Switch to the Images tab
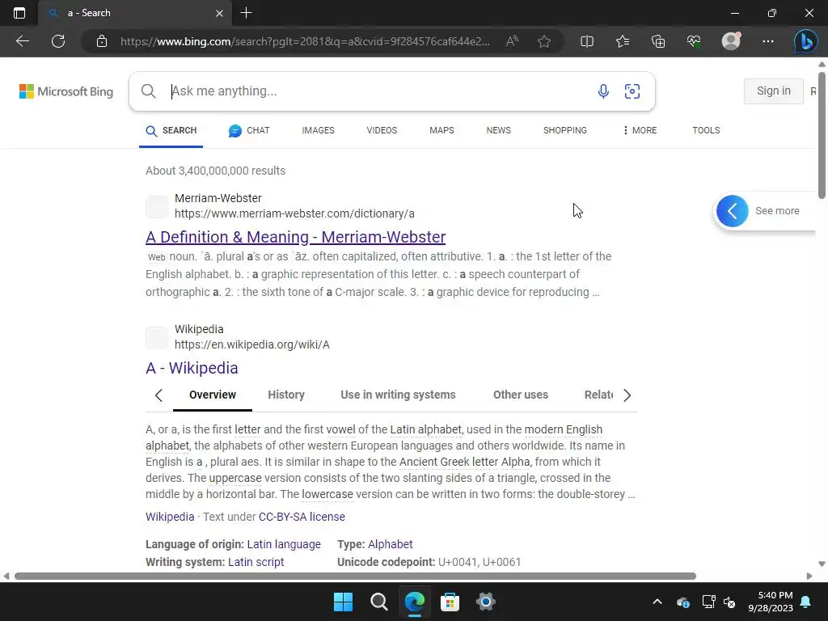 coord(318,130)
